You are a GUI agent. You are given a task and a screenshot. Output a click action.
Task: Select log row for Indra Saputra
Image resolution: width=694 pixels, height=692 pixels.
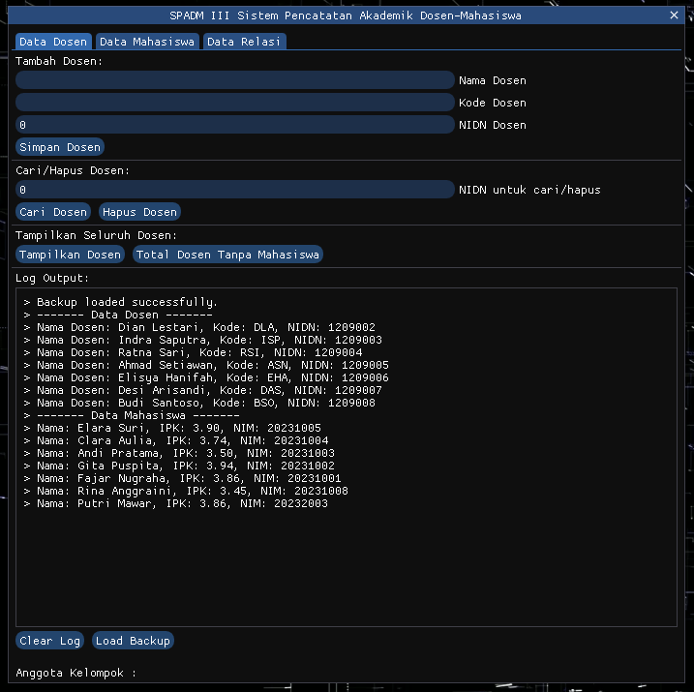click(203, 340)
